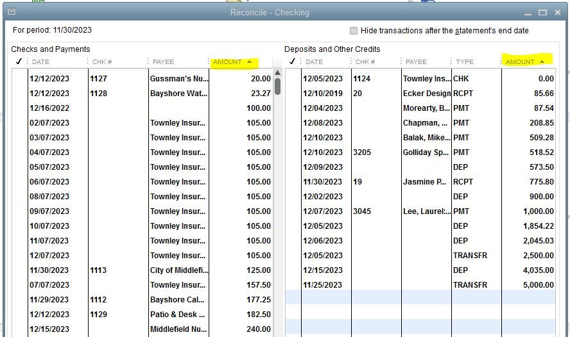Minimize the Reconcile - Checking window
570x337 pixels.
click(x=528, y=14)
